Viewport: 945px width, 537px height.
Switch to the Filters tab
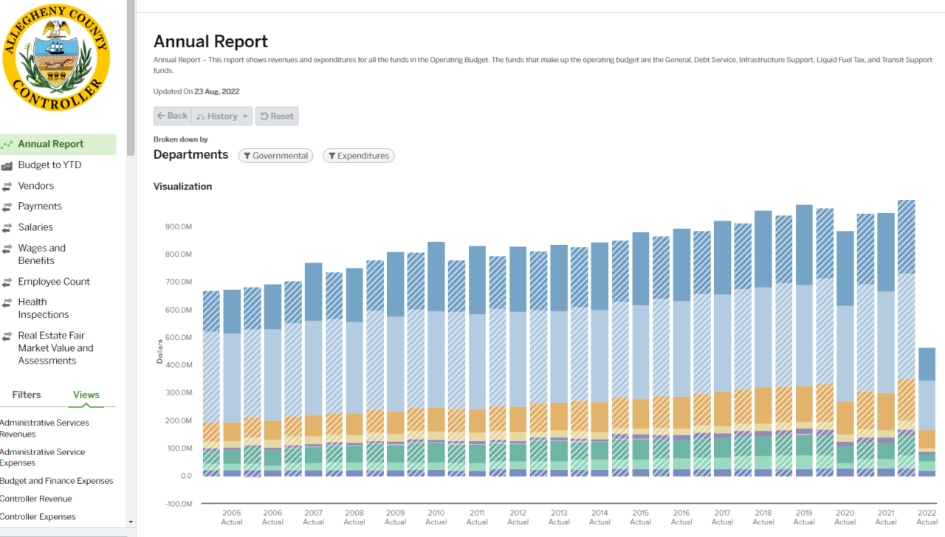[x=27, y=395]
